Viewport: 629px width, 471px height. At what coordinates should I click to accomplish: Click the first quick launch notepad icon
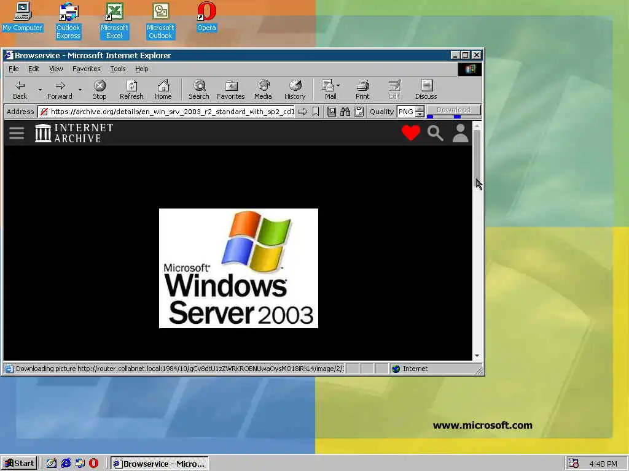(52, 464)
